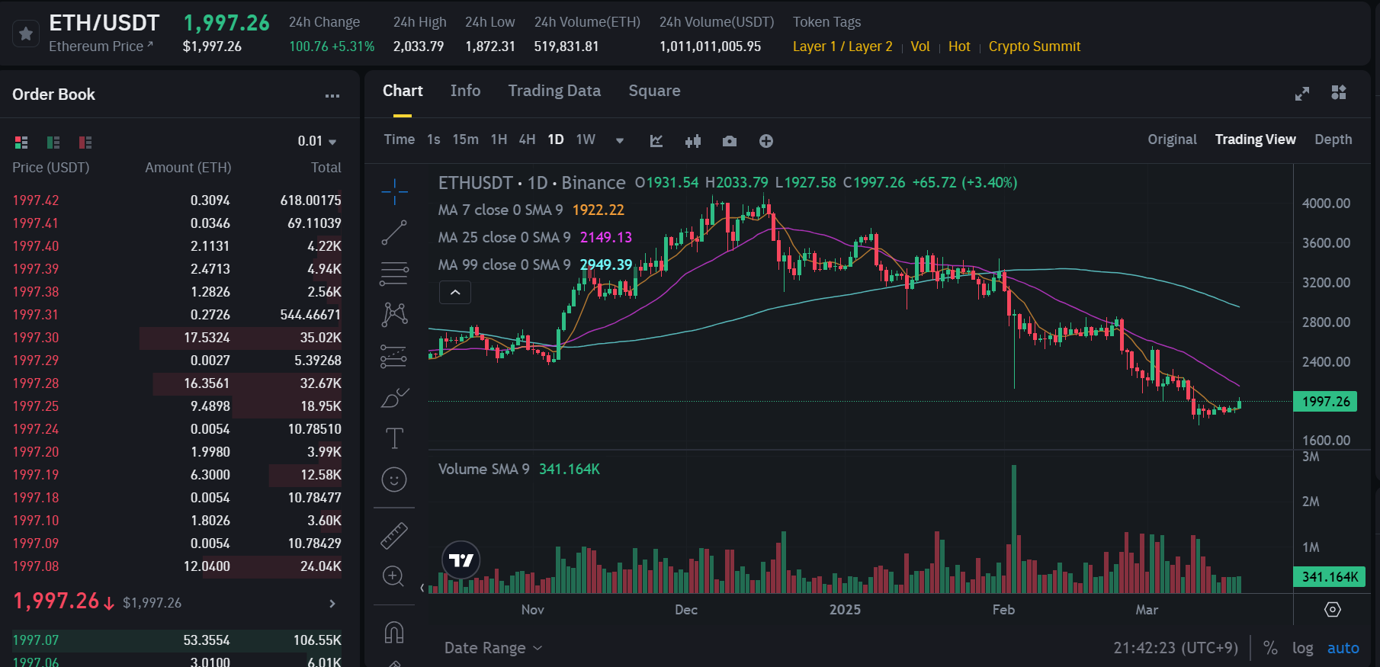1380x667 pixels.
Task: Select the forecasting measurement tool
Action: click(394, 356)
